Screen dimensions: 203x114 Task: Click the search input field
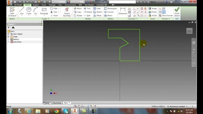122,2
